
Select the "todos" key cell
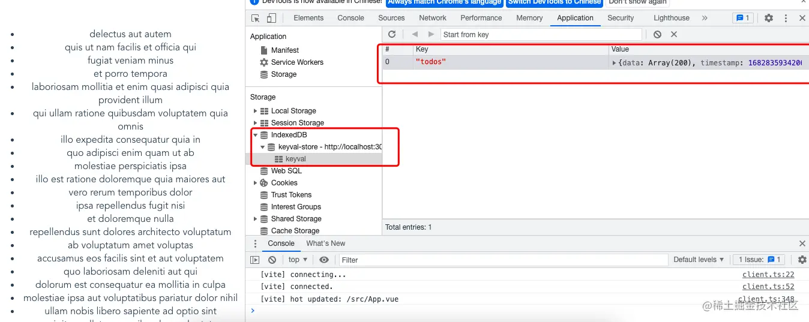pos(511,62)
